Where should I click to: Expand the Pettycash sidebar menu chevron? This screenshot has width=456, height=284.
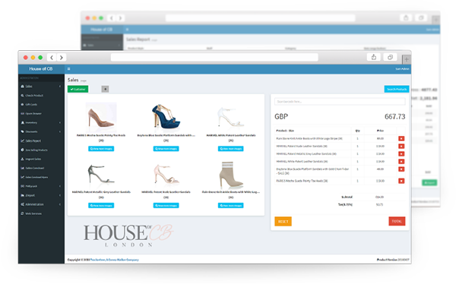(x=60, y=186)
